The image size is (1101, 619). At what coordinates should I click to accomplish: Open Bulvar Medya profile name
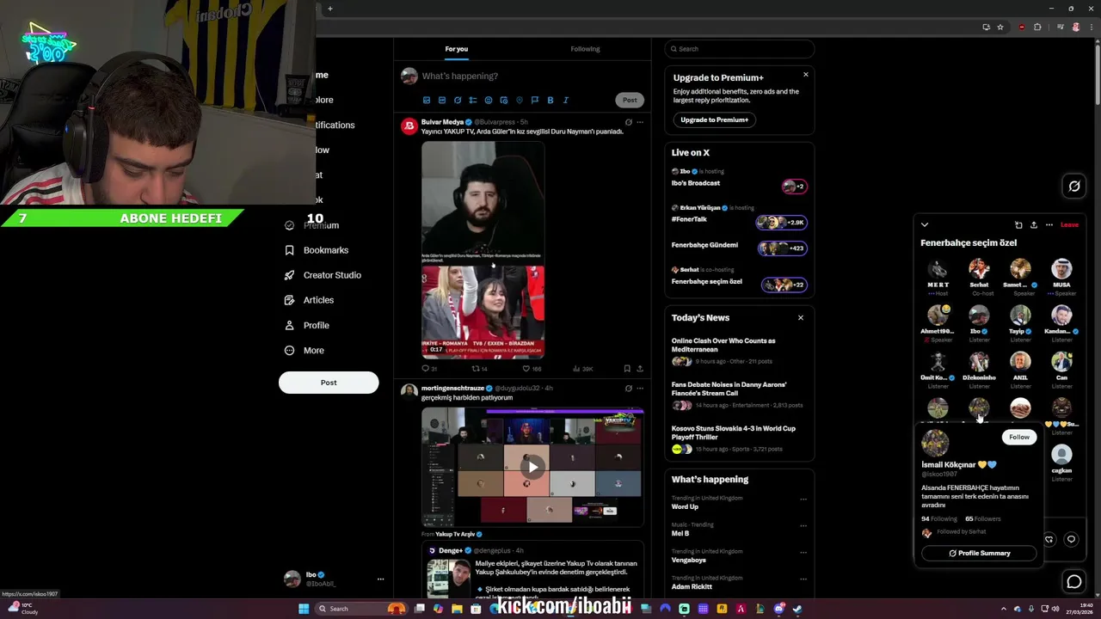tap(442, 122)
